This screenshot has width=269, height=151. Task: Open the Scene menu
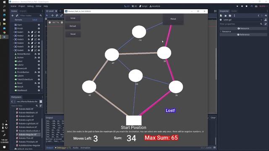13,6
